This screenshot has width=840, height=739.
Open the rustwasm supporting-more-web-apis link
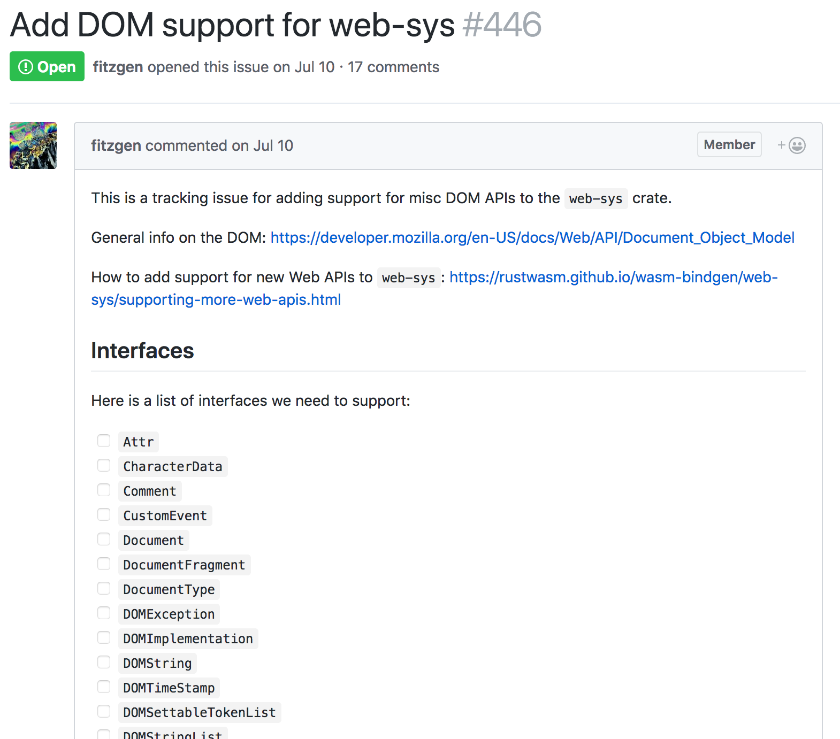point(613,277)
